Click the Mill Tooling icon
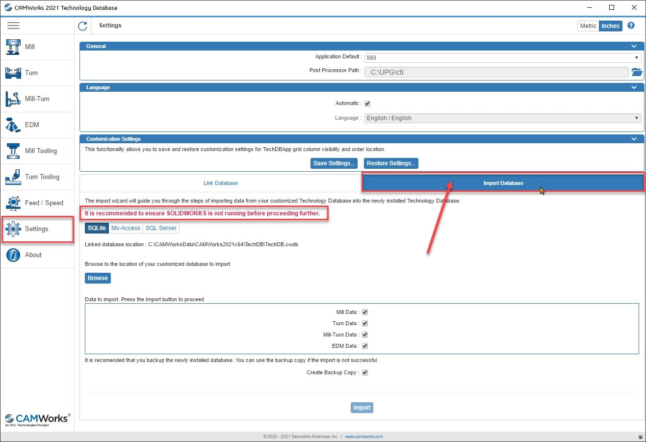This screenshot has height=442, width=646. point(13,151)
